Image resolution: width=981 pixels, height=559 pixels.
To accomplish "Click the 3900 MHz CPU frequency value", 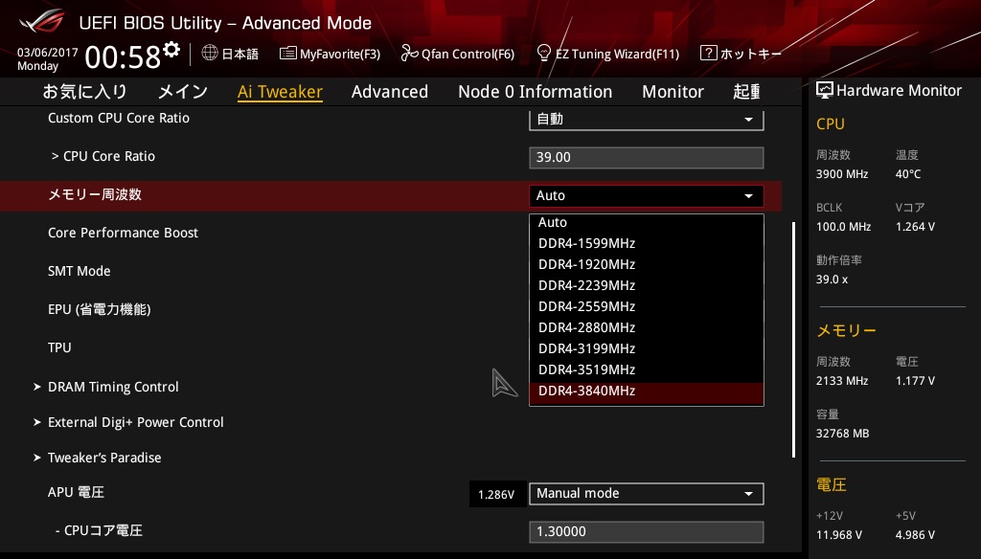I will coord(842,174).
